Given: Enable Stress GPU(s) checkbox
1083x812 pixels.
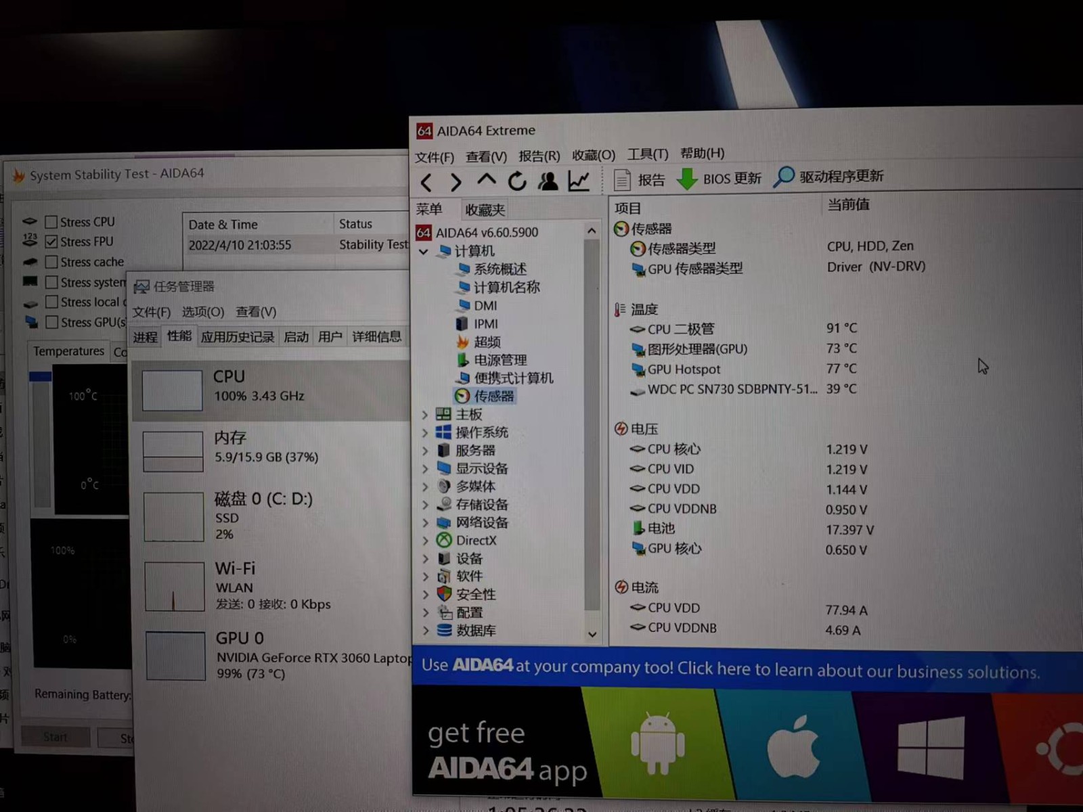Looking at the screenshot, I should pos(51,322).
